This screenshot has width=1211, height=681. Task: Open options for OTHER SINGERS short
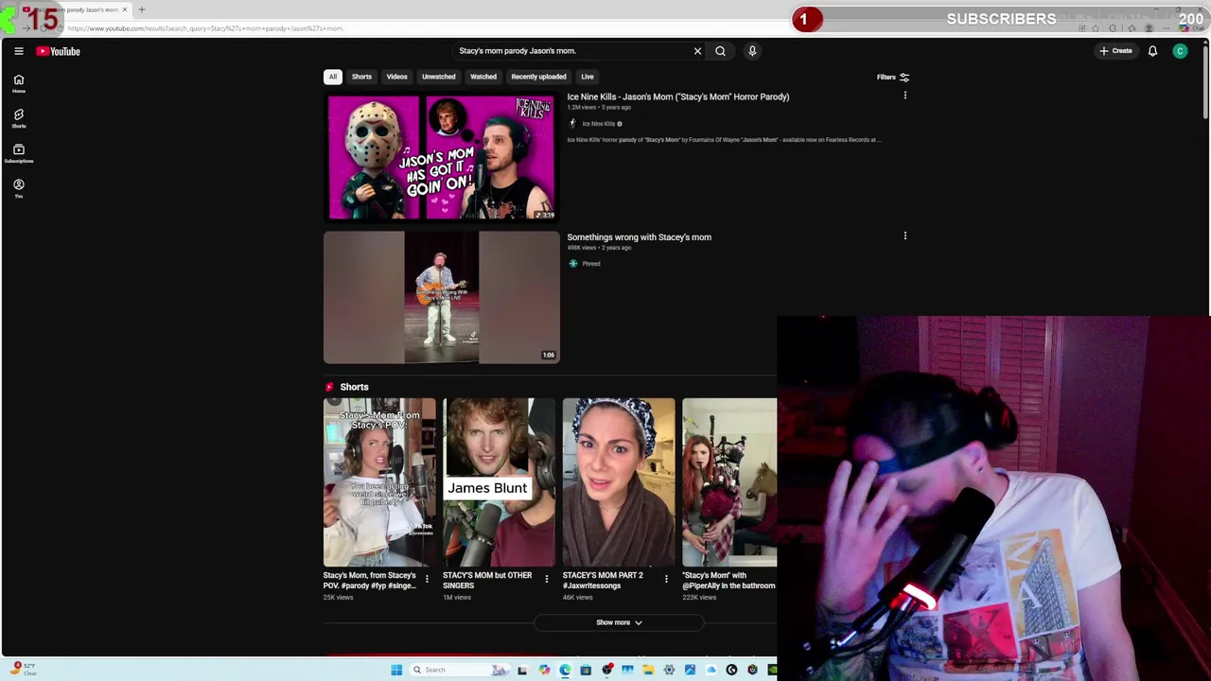pos(546,579)
